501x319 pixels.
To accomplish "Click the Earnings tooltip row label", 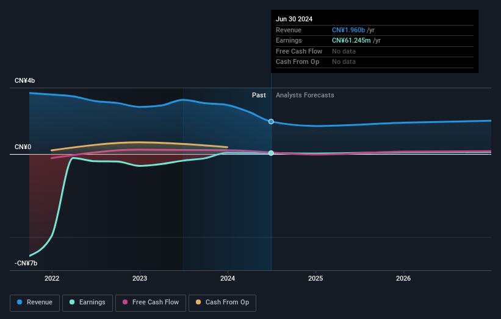I will 289,40.
